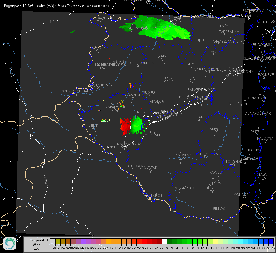This screenshot has width=276, height=253.
Task: Click the LENTI city label
Action: click(94, 126)
